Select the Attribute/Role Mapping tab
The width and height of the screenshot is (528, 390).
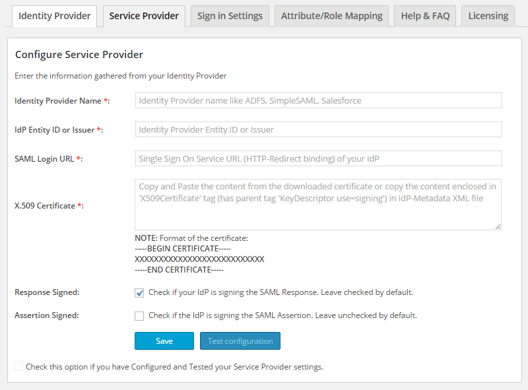pos(331,16)
